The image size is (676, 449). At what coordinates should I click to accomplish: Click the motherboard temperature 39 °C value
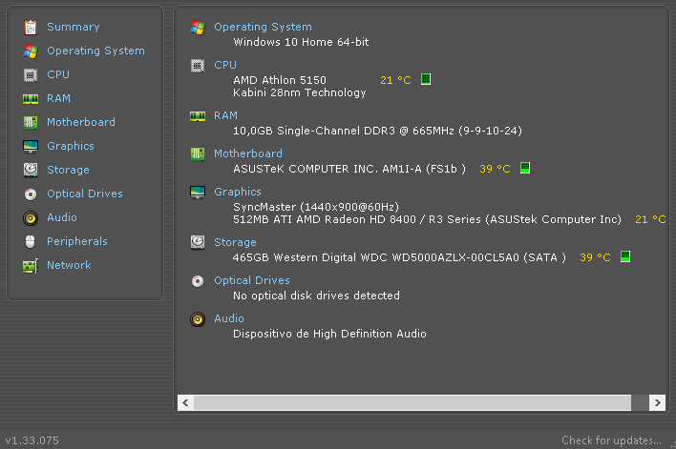[x=495, y=169]
